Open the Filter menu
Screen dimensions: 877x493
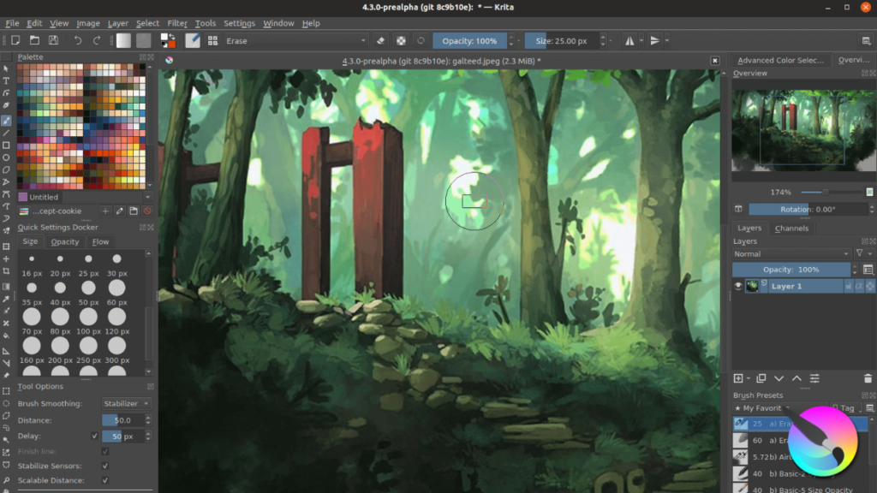tap(176, 23)
